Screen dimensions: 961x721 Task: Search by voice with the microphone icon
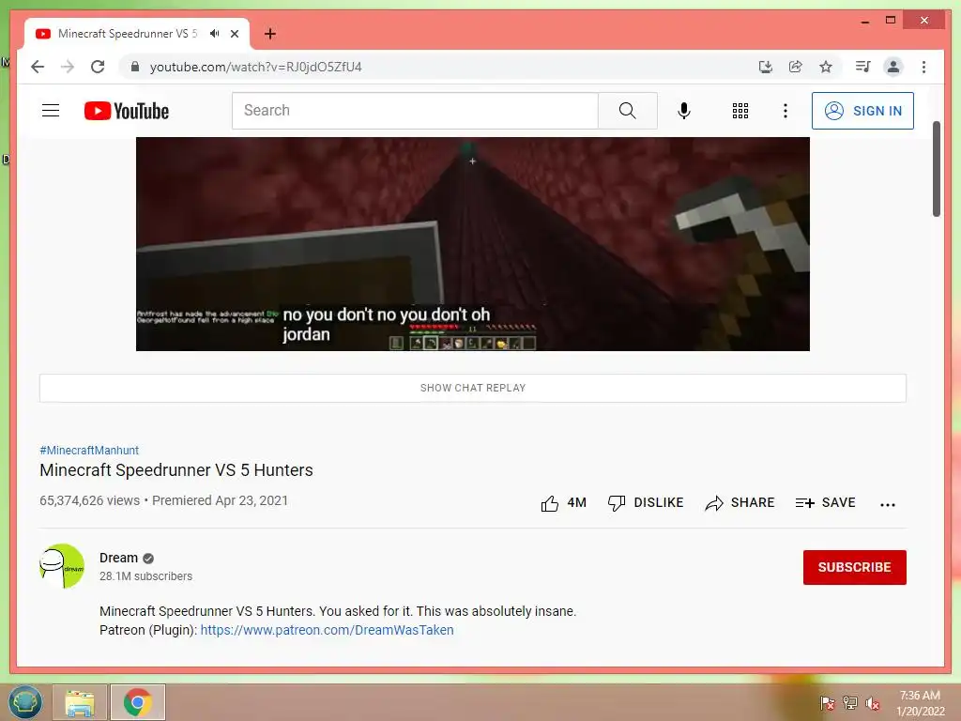[x=684, y=111]
